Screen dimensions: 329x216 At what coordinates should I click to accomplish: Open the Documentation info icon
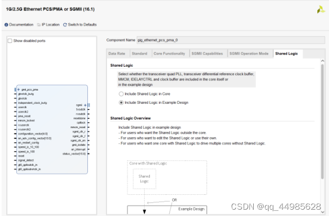coord(6,25)
